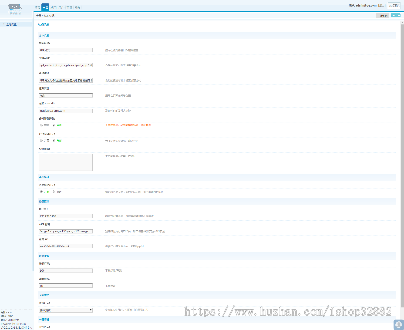Select the mail service 关闭 radio
404x330 pixels.
53,126
